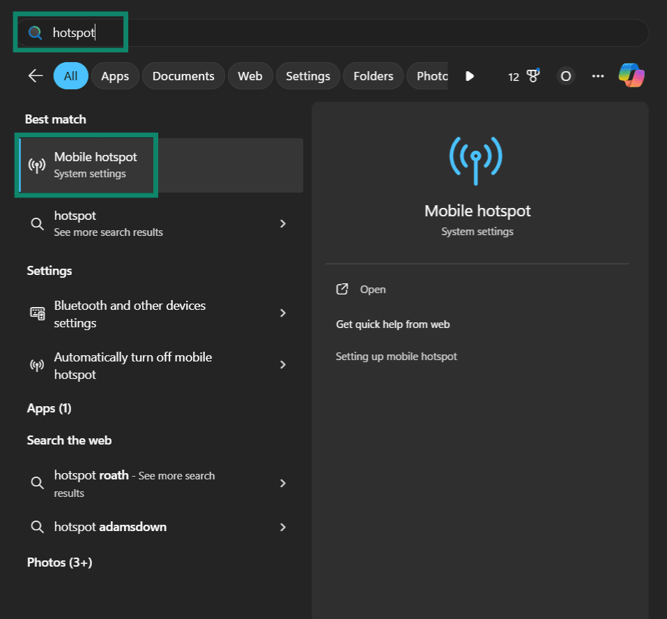This screenshot has height=619, width=667.
Task: Click the large Mobile hotspot graphic in preview pane
Action: point(477,161)
